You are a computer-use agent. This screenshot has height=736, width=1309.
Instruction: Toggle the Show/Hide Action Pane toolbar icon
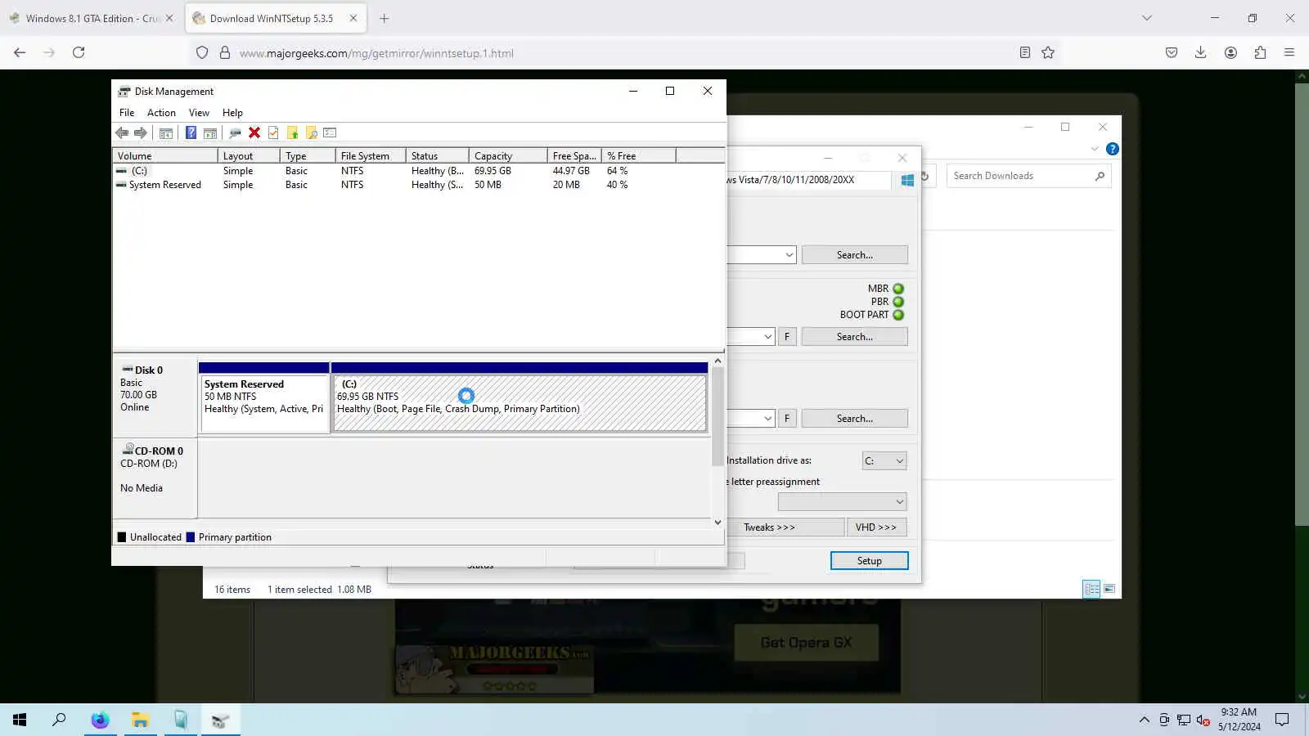pyautogui.click(x=210, y=132)
